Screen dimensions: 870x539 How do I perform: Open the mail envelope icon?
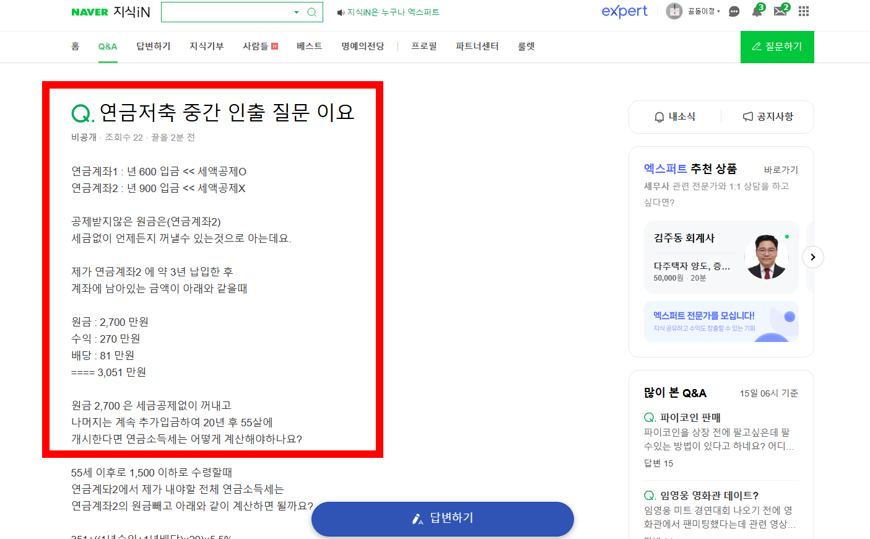(780, 11)
